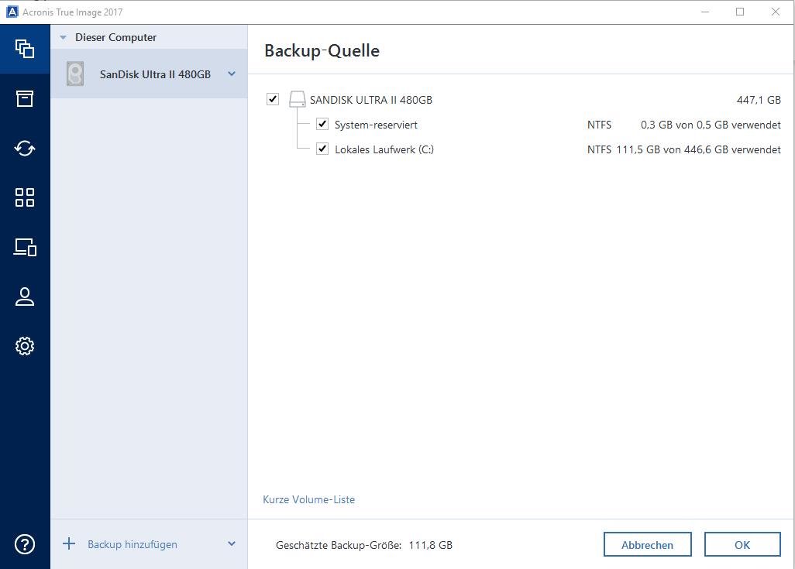Open the SanDisk Ultra II 480GB backup dropdown arrow
The height and width of the screenshot is (569, 795).
pyautogui.click(x=232, y=74)
